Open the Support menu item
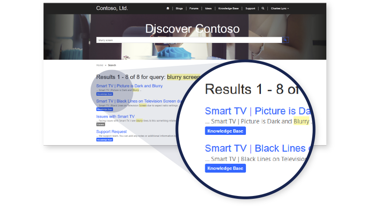This screenshot has width=374, height=210. 250,8
